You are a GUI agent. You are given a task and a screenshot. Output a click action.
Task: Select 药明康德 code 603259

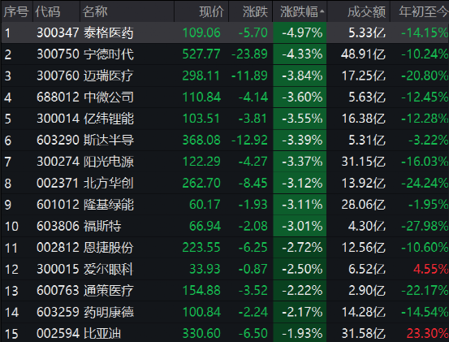225,312
